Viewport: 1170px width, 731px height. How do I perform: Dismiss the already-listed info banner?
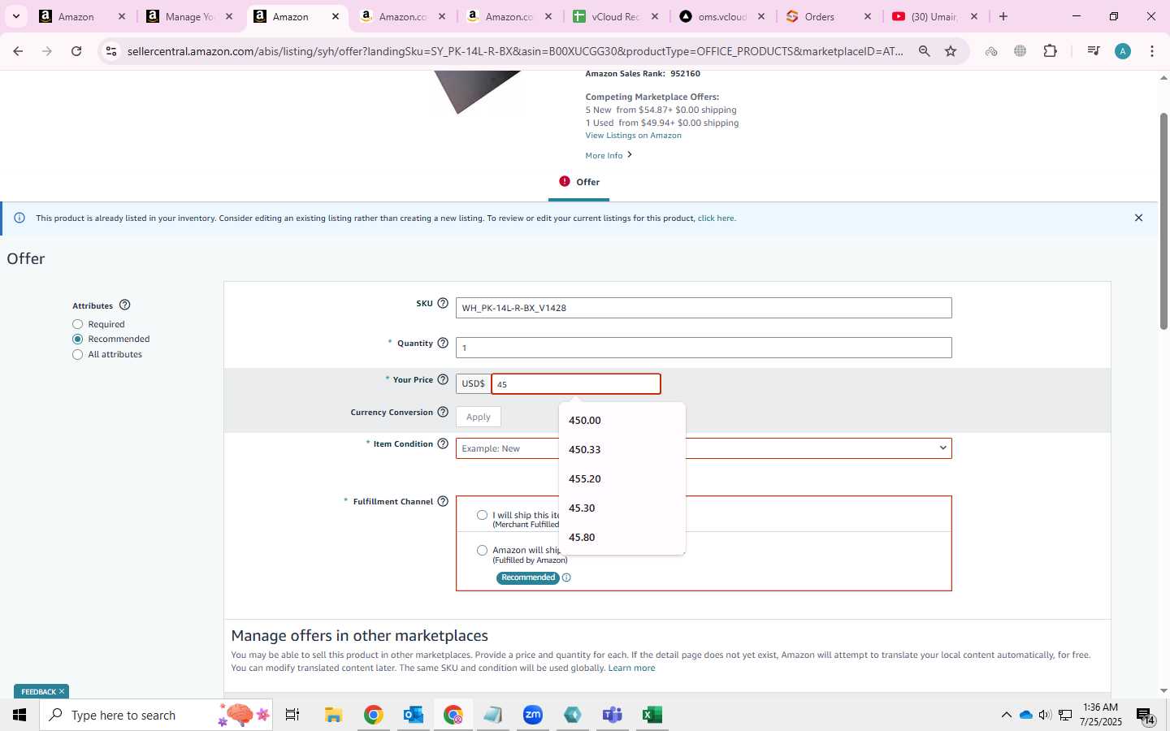[1138, 218]
